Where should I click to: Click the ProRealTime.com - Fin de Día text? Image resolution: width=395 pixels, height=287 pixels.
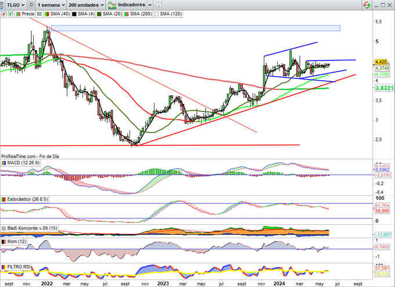click(x=30, y=156)
